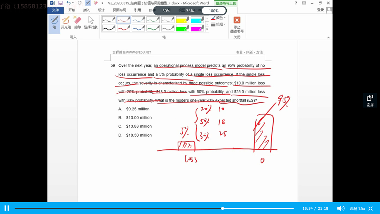Open the pen Thickness (粗细) dropdown
Image resolution: width=380 pixels, height=214 pixels.
click(x=218, y=24)
